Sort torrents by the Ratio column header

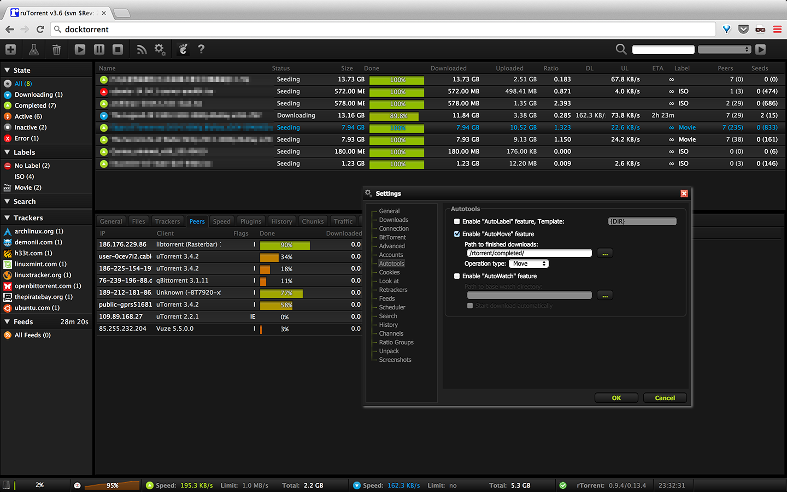click(x=551, y=68)
